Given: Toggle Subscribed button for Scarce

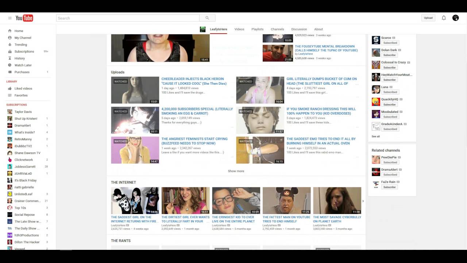Looking at the screenshot, I should 390,43.
